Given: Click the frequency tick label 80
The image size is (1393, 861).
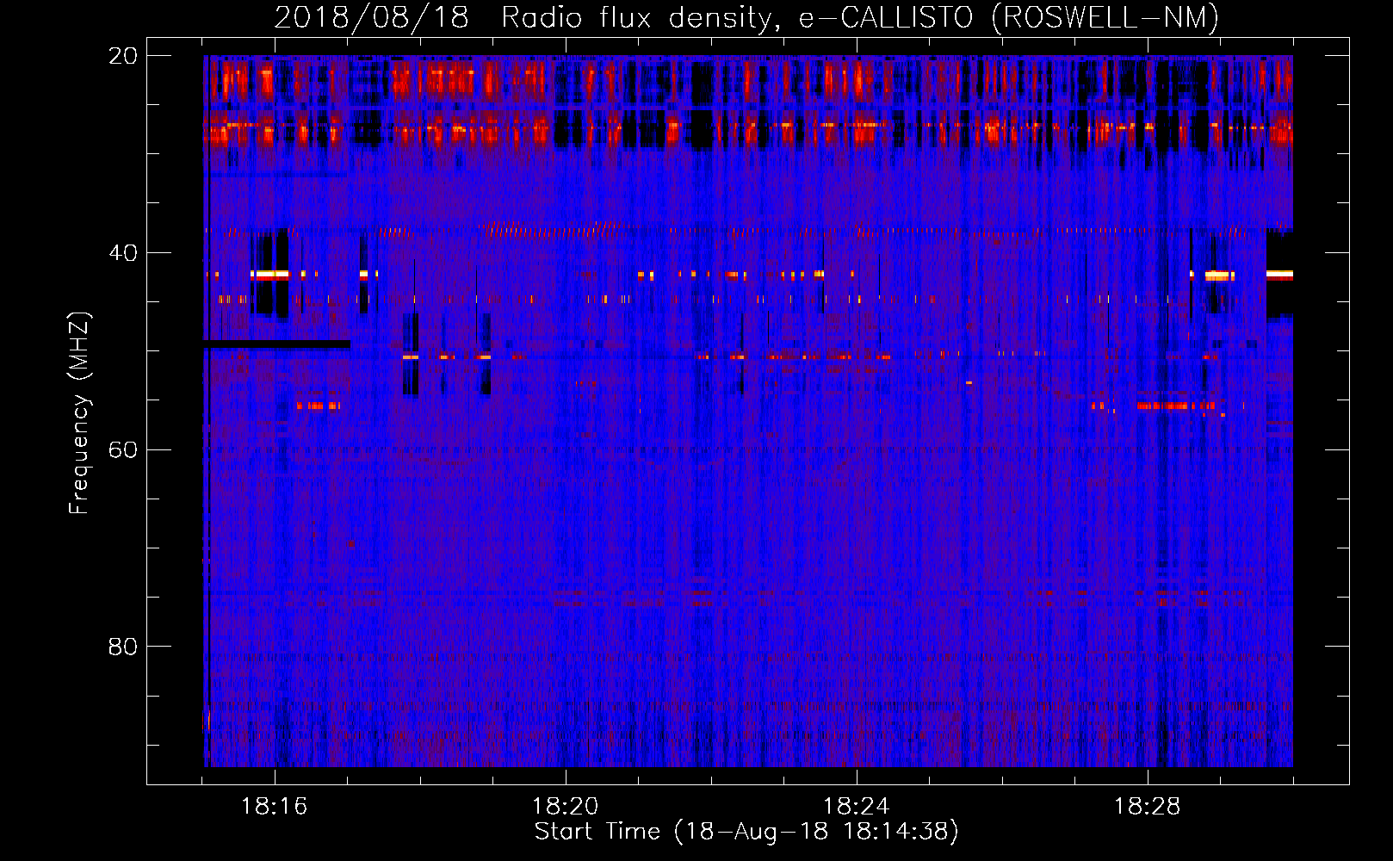Looking at the screenshot, I should click(x=123, y=647).
